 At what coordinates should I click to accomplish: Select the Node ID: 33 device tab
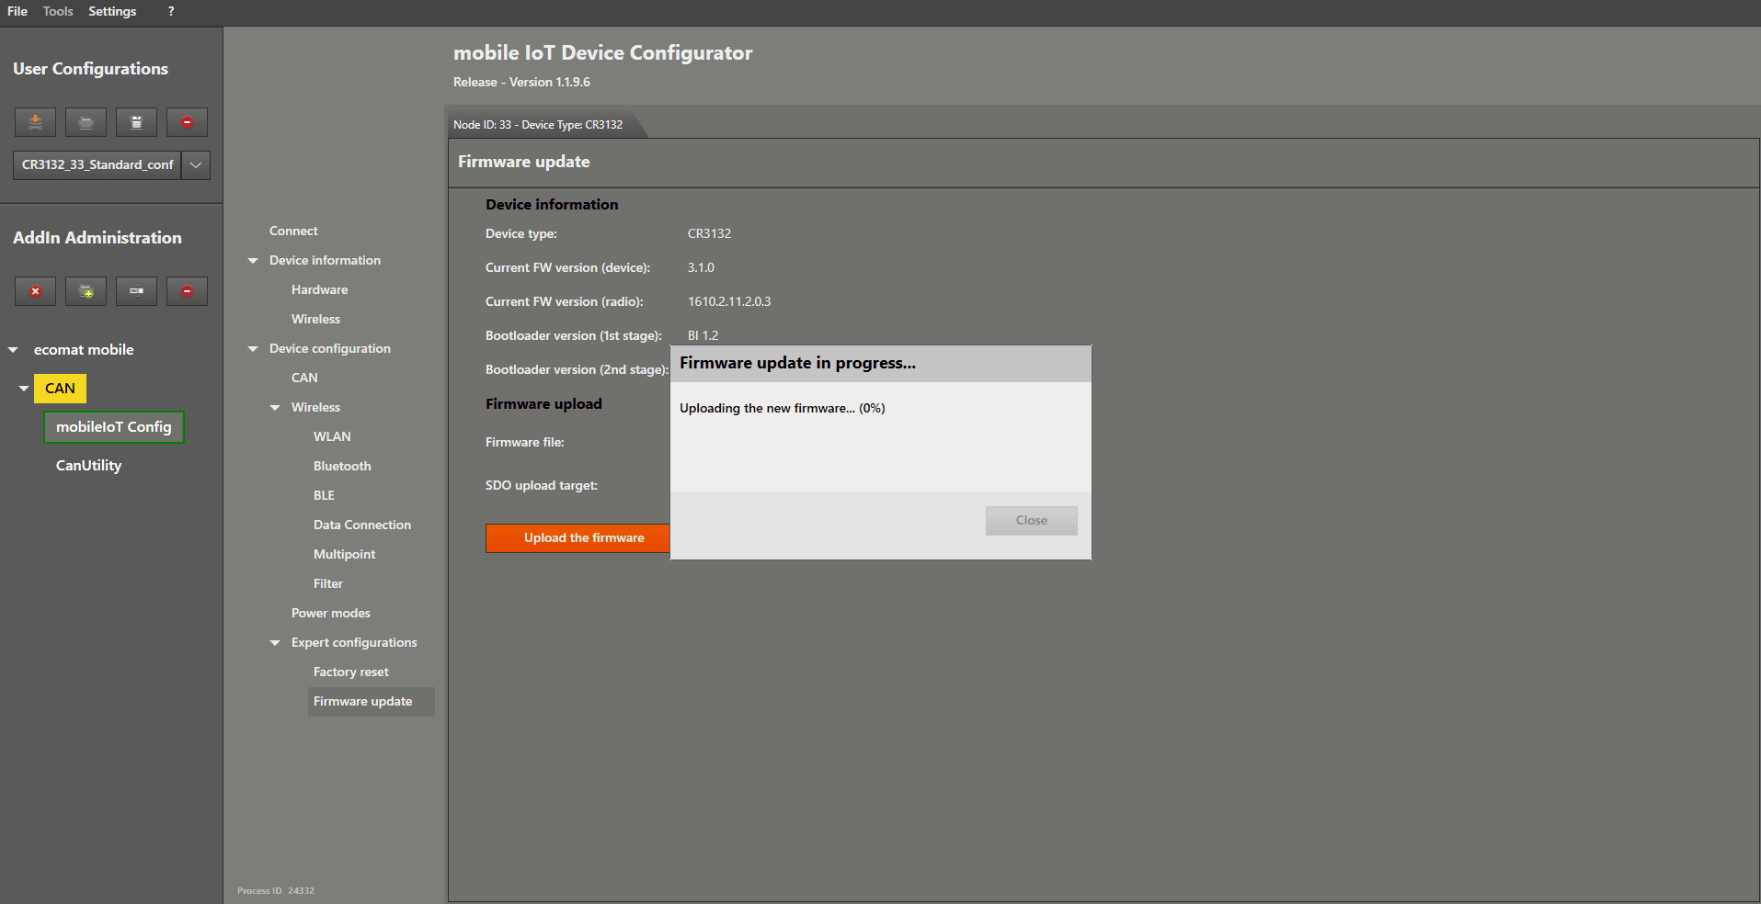538,125
